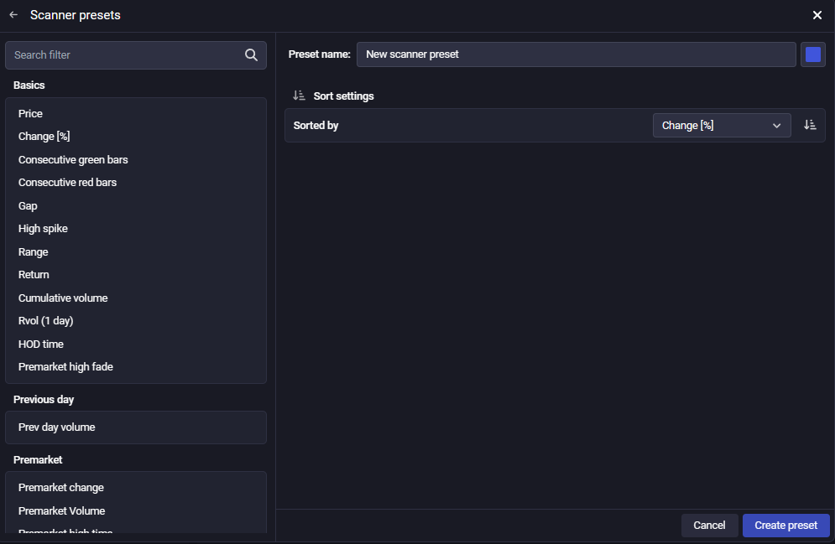The image size is (835, 544).
Task: Add the Return filter
Action: (x=34, y=275)
